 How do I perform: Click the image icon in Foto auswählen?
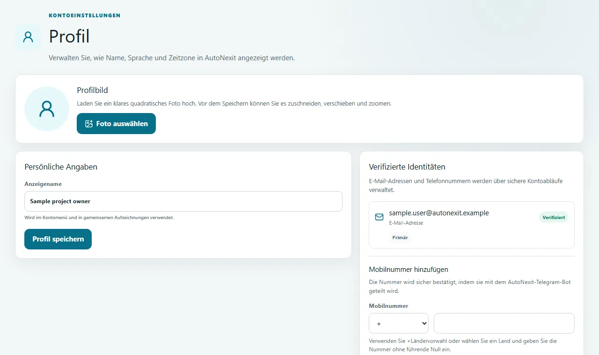tap(89, 124)
